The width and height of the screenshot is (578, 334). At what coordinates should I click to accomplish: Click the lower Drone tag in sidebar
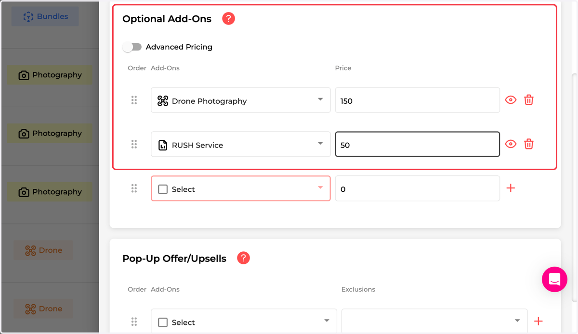[x=43, y=309]
